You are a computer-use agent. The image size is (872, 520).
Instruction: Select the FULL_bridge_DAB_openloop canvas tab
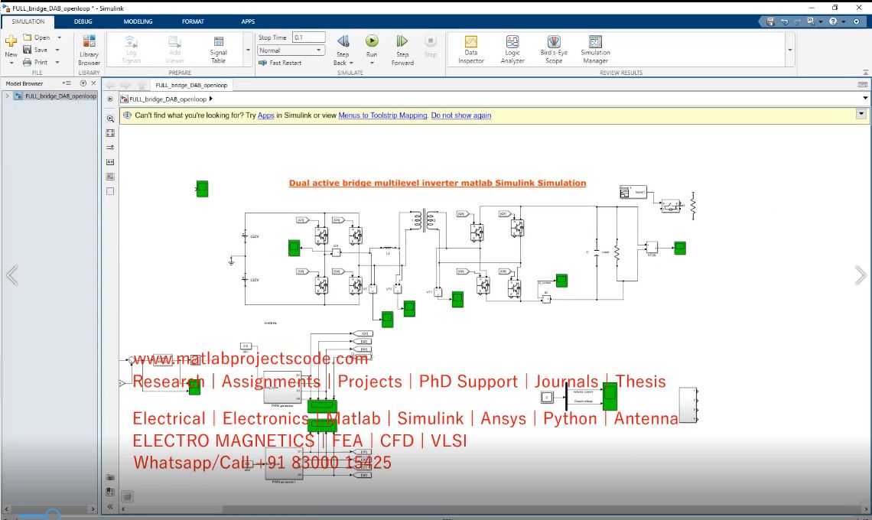(191, 85)
